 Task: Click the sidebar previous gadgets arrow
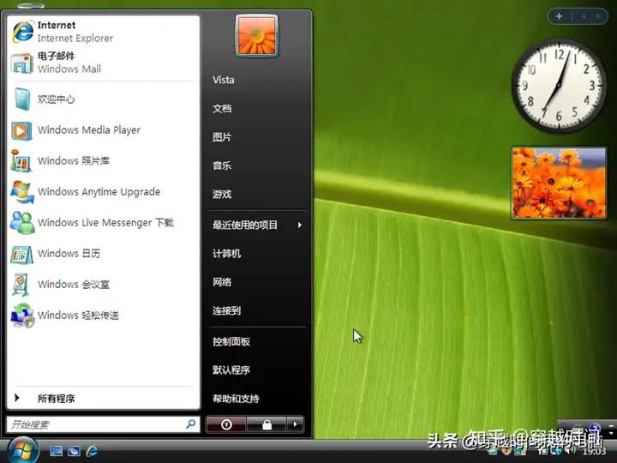tap(584, 16)
